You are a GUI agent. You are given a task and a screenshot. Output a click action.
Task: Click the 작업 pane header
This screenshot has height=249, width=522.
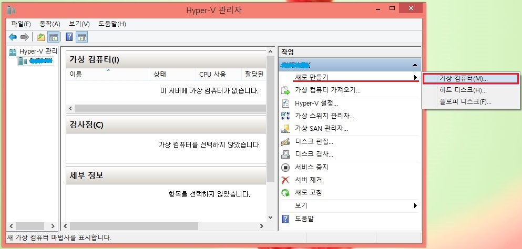350,52
